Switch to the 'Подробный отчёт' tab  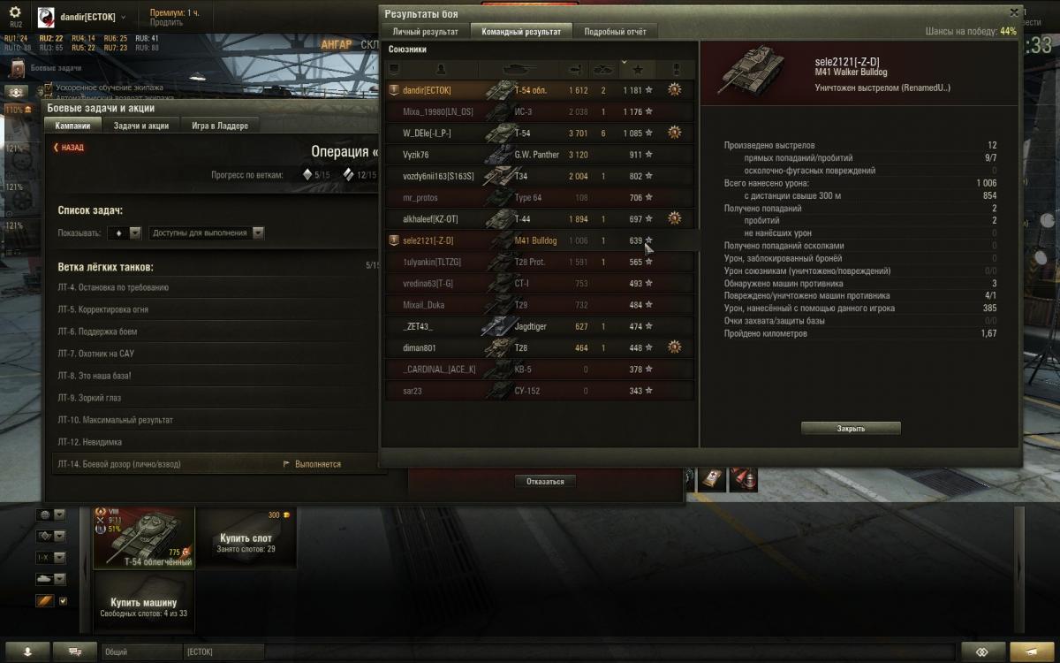616,31
